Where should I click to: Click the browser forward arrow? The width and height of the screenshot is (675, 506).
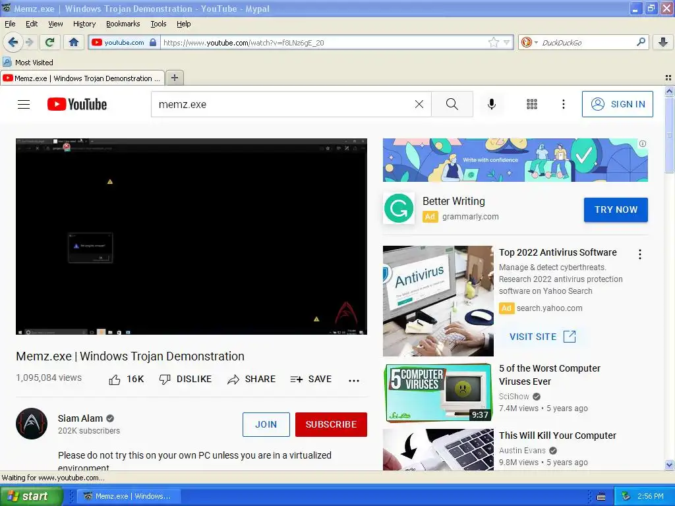29,42
